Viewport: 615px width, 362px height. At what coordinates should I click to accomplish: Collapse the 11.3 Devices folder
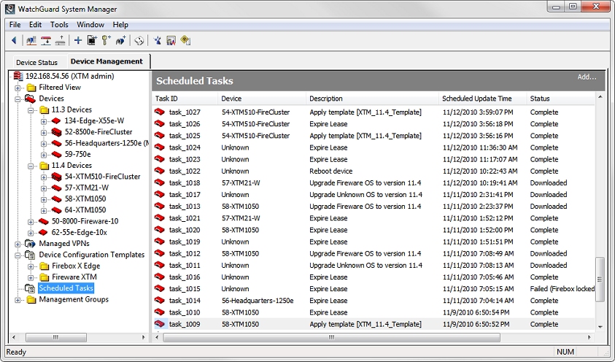(31, 109)
